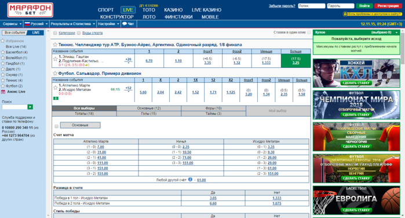Select the Голы (15) tab

(149, 114)
